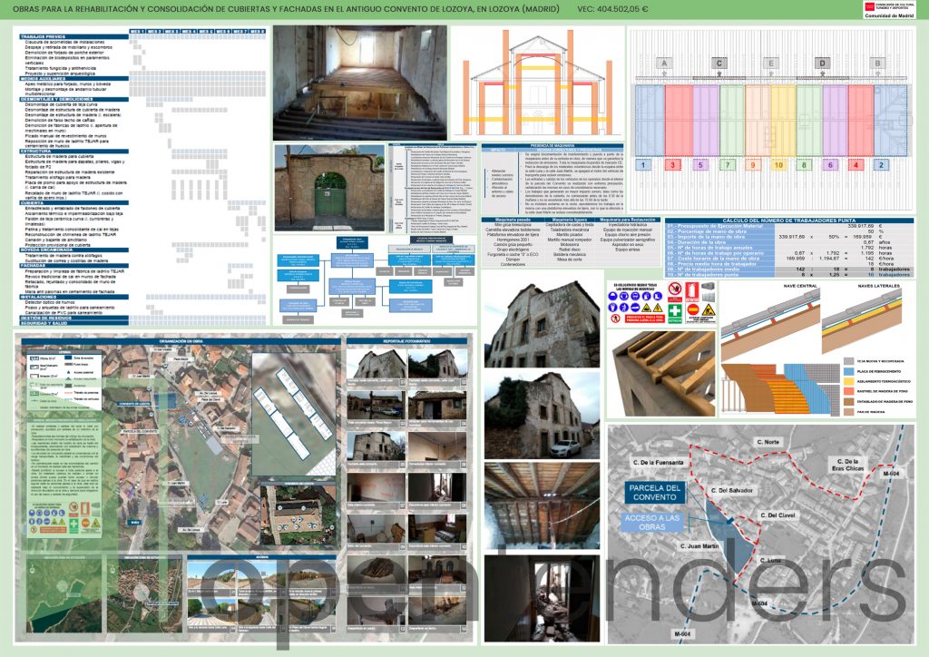Select the 'GESTIÓN DE RESIDUOS' section header
Screen dimensions: 929x657
coord(73,319)
